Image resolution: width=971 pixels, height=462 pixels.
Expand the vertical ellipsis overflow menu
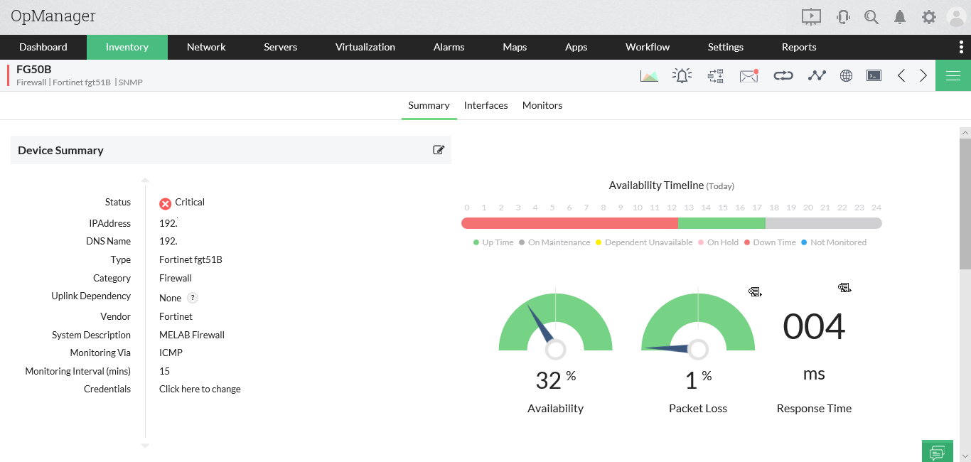coord(961,47)
